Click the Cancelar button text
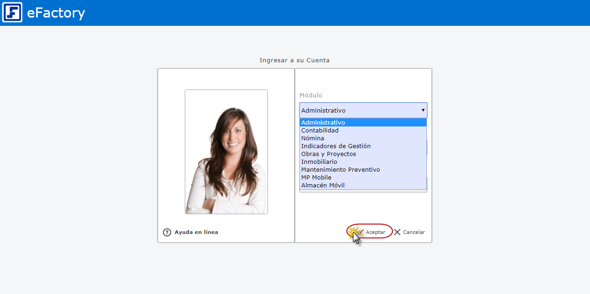The height and width of the screenshot is (294, 590). (414, 232)
